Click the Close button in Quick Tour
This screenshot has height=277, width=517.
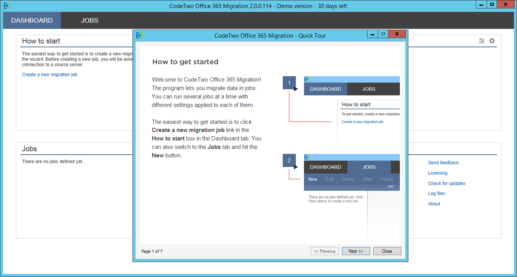(387, 251)
